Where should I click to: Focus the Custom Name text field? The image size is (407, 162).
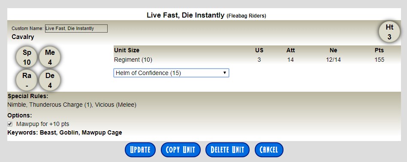[76, 29]
